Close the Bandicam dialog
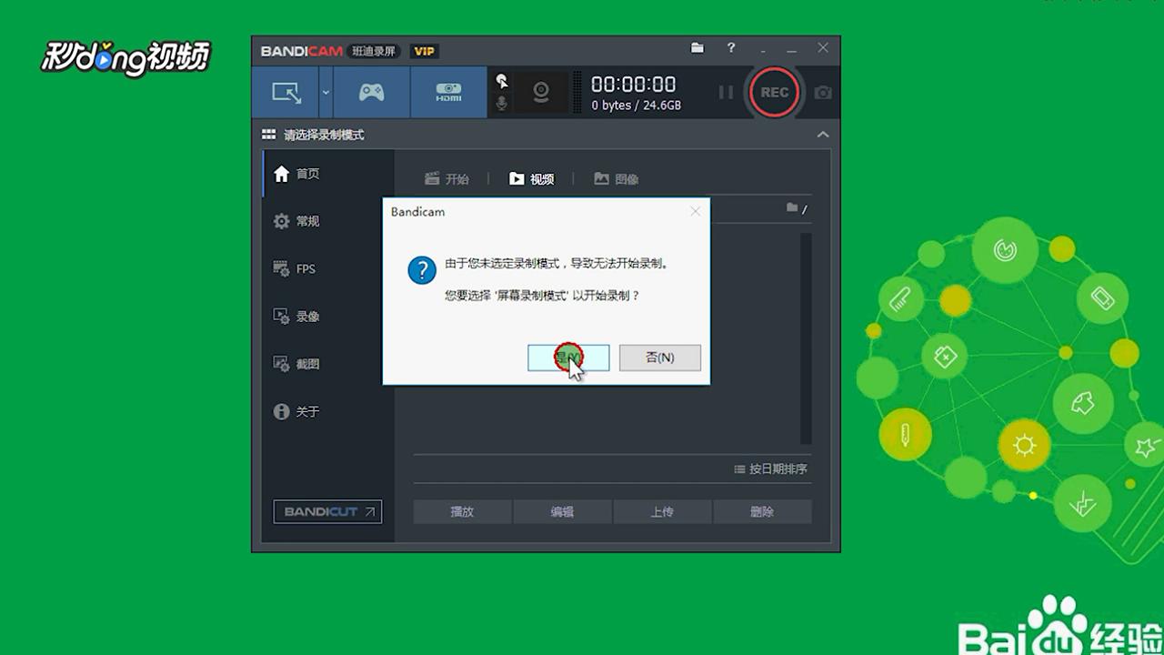 tap(696, 211)
